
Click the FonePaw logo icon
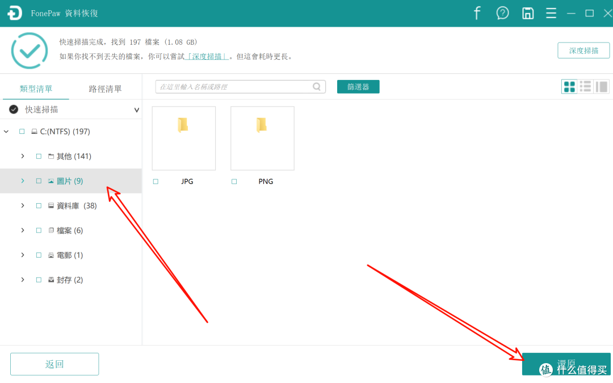tap(14, 13)
